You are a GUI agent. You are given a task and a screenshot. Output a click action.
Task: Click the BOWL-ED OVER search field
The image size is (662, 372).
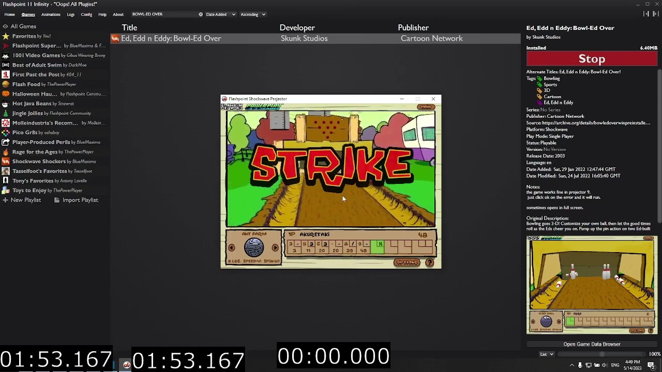click(x=164, y=14)
